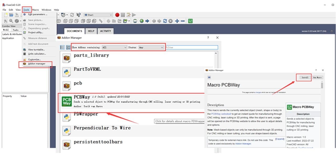336x155 pixels.
Task: Click the green play macro icon
Action: coord(134,15)
